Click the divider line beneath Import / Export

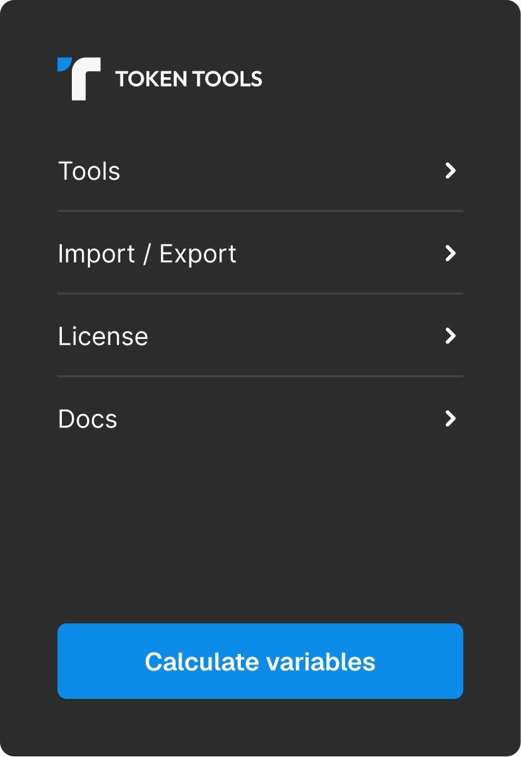point(260,294)
